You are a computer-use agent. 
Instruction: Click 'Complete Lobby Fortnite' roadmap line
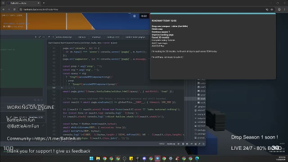point(163,40)
